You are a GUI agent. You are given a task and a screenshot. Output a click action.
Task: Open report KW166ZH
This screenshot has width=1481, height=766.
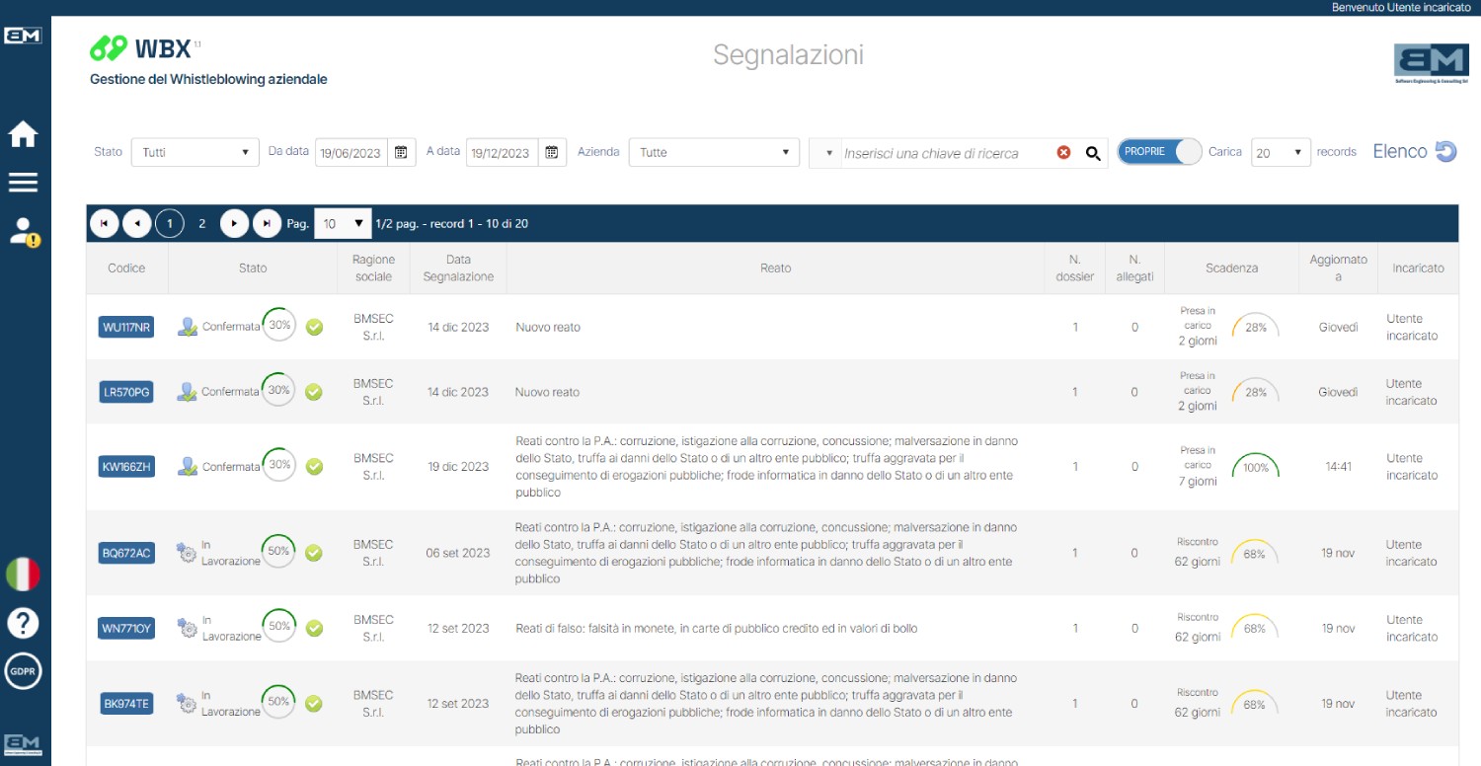pyautogui.click(x=126, y=467)
